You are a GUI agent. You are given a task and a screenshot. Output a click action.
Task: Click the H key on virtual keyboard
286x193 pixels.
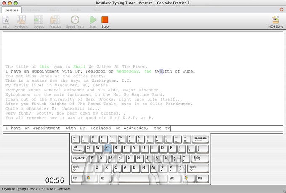tap(139, 158)
